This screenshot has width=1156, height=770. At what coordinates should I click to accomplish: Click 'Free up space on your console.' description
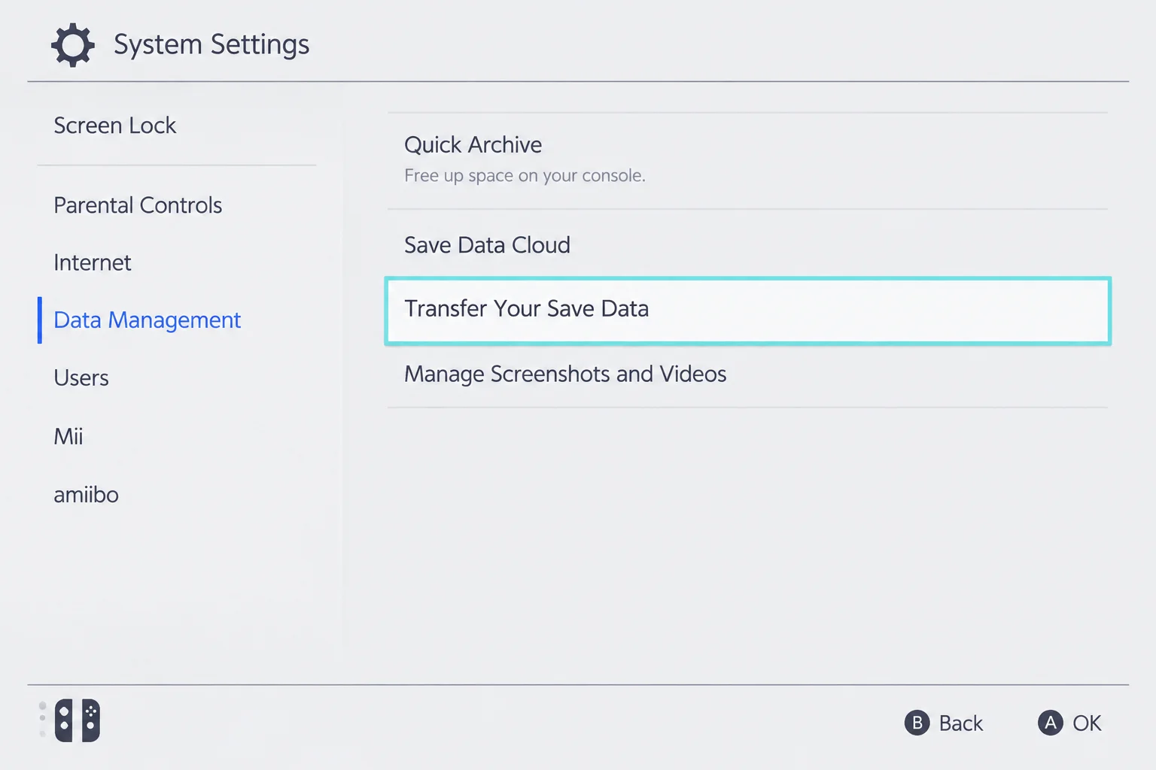525,176
